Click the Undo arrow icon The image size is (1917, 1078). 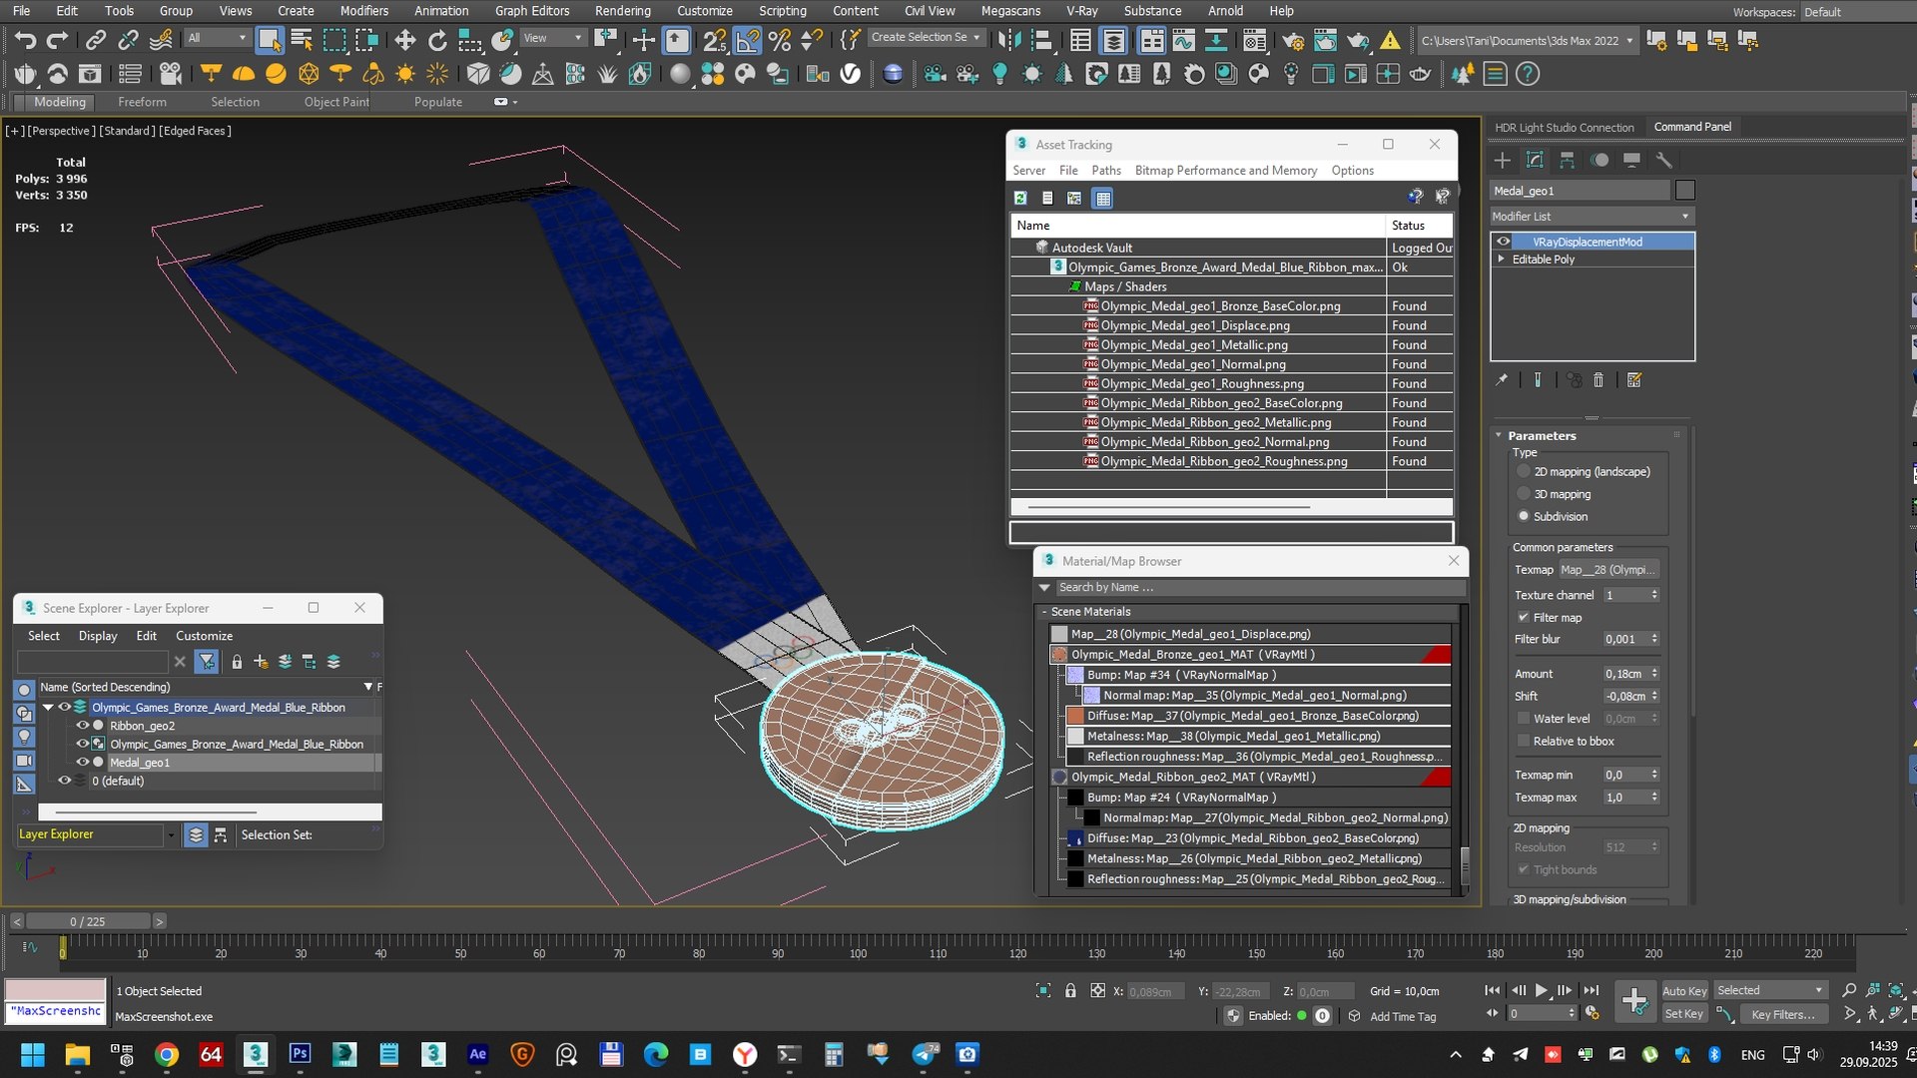pyautogui.click(x=25, y=40)
